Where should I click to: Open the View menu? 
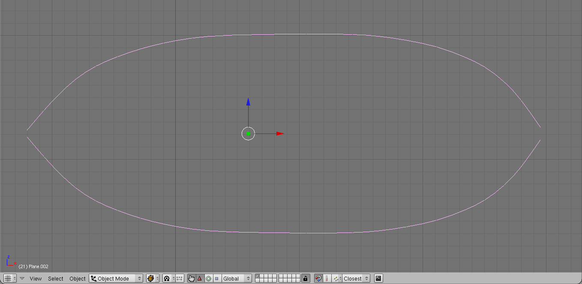[x=36, y=278]
